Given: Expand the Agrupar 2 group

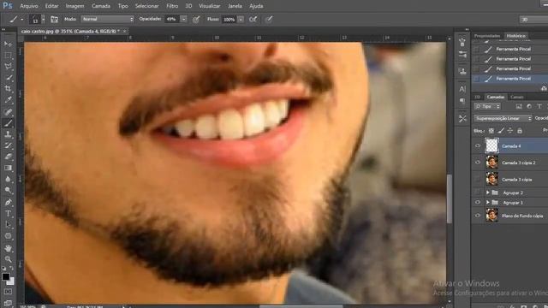Looking at the screenshot, I should click(487, 192).
